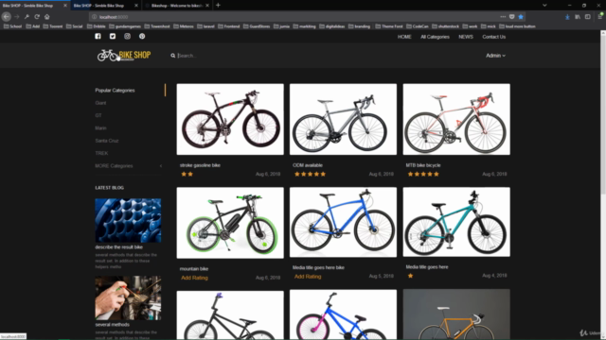This screenshot has width=606, height=340.
Task: Open the Dribble bookmark folder
Action: point(97,26)
